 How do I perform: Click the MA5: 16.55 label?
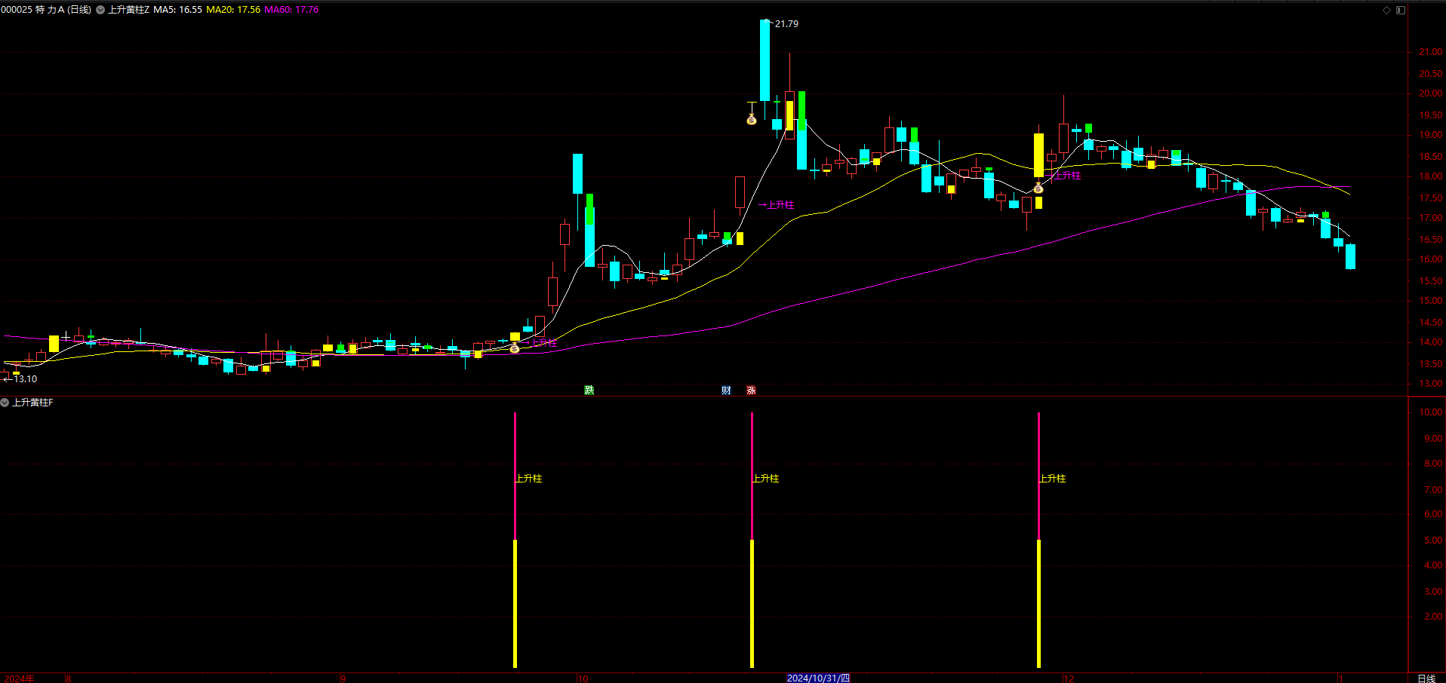pyautogui.click(x=178, y=10)
